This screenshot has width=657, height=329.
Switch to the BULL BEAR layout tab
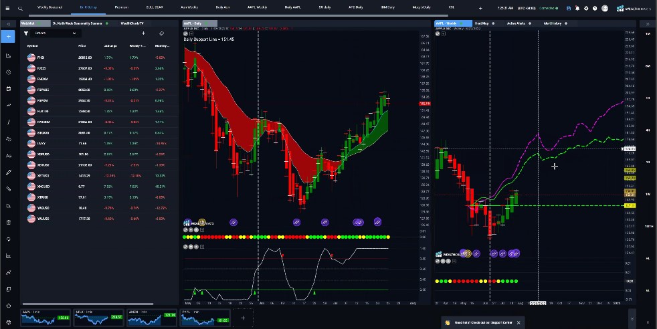pyautogui.click(x=155, y=7)
